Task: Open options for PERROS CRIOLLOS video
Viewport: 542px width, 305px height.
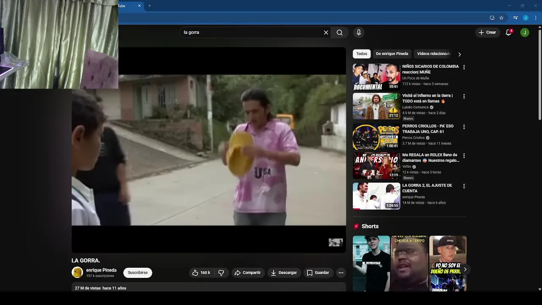Action: pyautogui.click(x=464, y=127)
